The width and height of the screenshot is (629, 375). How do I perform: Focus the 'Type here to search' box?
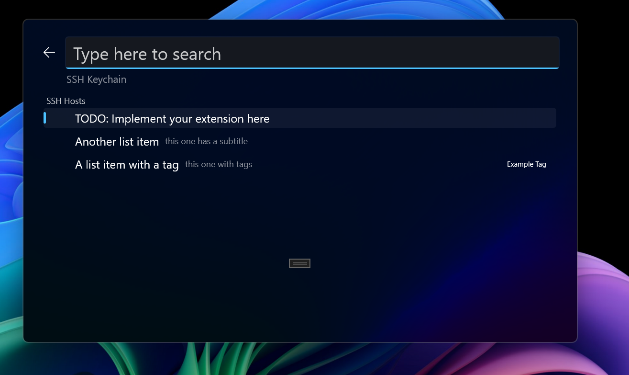click(x=311, y=54)
